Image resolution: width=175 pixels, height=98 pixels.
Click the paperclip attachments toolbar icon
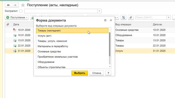[x=131, y=17]
